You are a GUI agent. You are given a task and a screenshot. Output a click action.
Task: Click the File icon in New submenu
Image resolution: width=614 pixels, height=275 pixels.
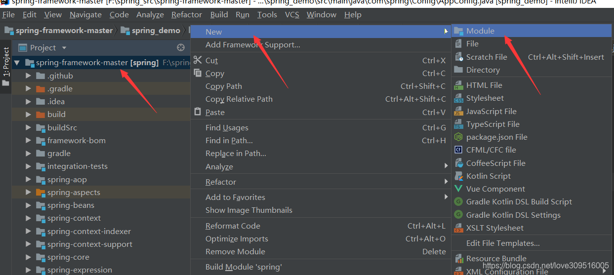coord(458,43)
